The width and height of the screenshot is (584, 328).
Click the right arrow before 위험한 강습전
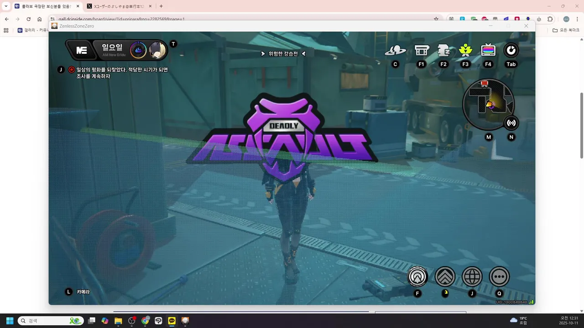pos(263,54)
